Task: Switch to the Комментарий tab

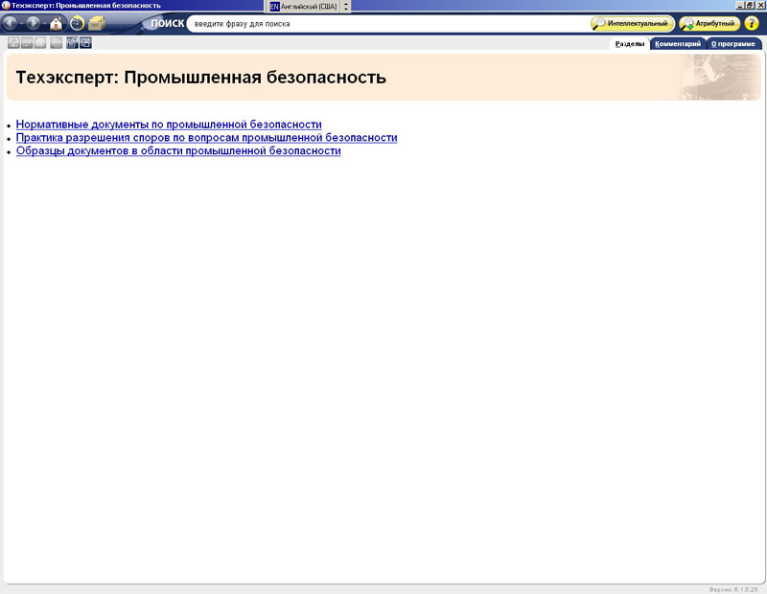Action: [678, 44]
